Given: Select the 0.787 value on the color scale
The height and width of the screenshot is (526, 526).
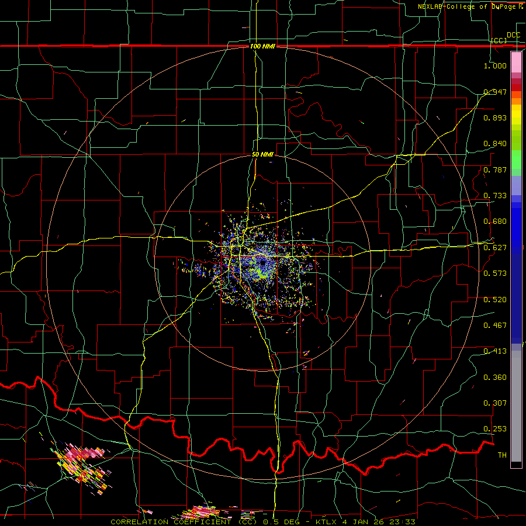Looking at the screenshot, I should 495,169.
